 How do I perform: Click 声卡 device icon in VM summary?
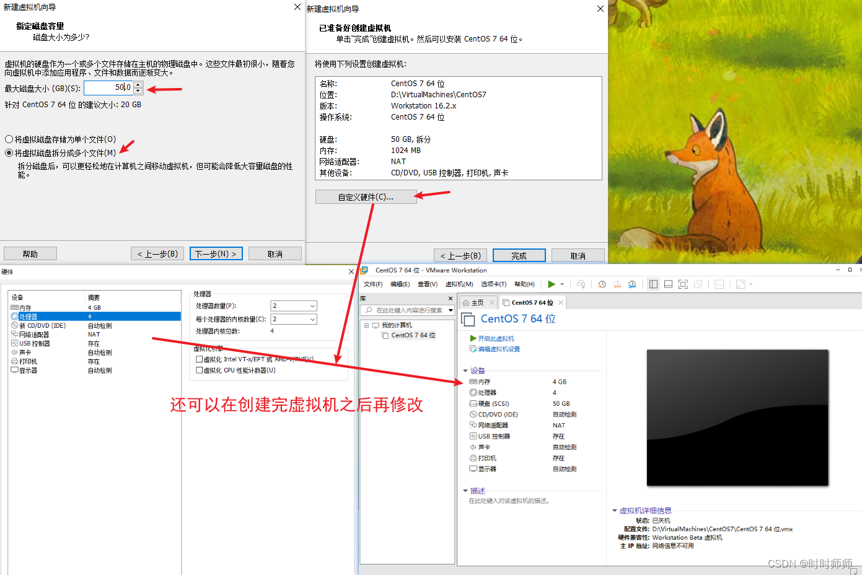click(x=473, y=447)
